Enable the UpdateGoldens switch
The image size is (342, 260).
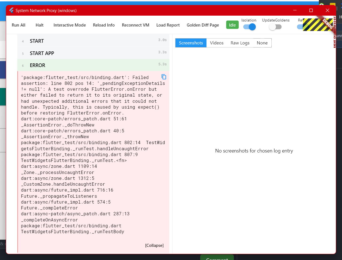[275, 27]
